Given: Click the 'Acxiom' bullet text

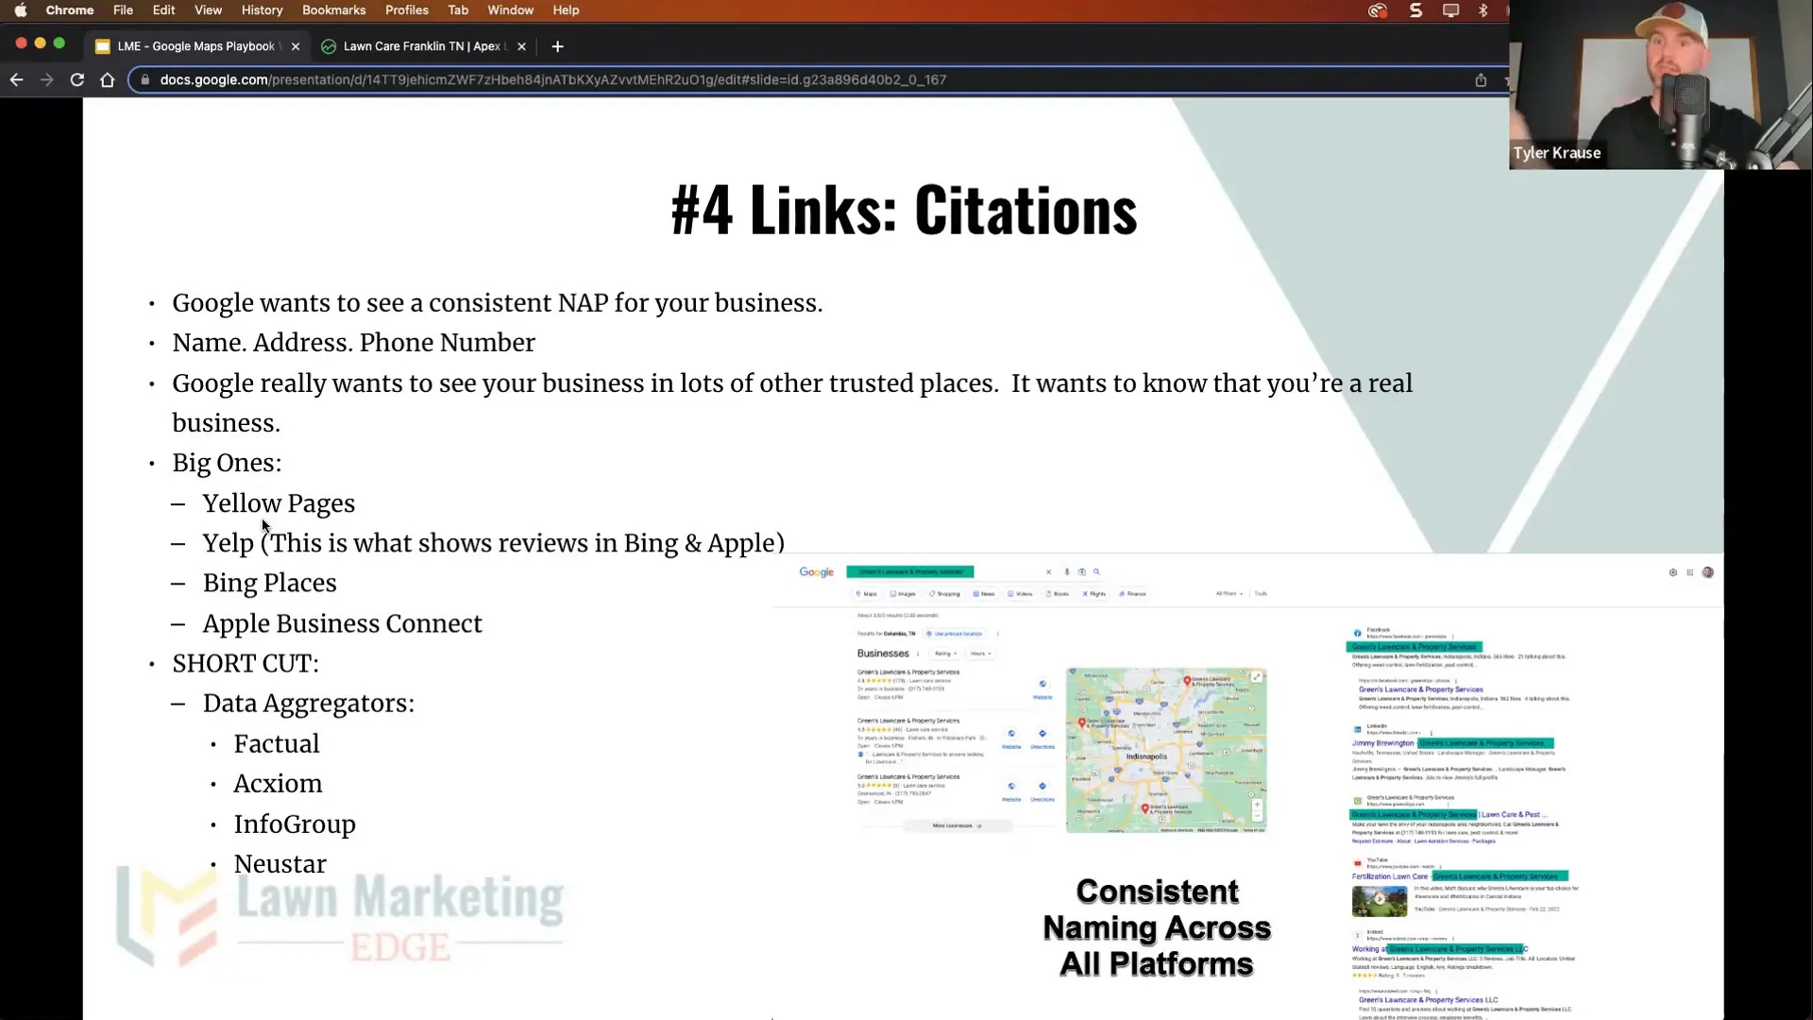Looking at the screenshot, I should [x=278, y=784].
